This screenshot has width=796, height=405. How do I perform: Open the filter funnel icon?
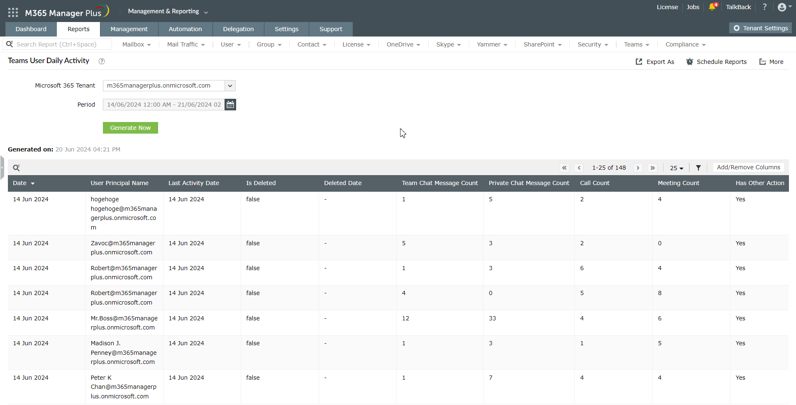pyautogui.click(x=698, y=168)
